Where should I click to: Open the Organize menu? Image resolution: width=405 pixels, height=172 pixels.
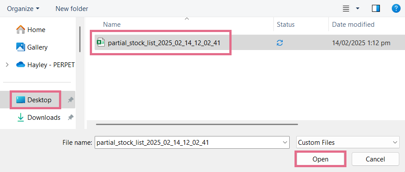coord(23,8)
